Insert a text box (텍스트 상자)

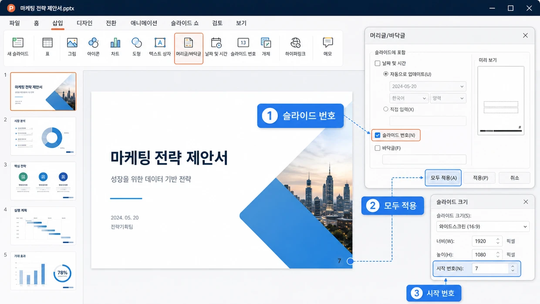pyautogui.click(x=160, y=47)
